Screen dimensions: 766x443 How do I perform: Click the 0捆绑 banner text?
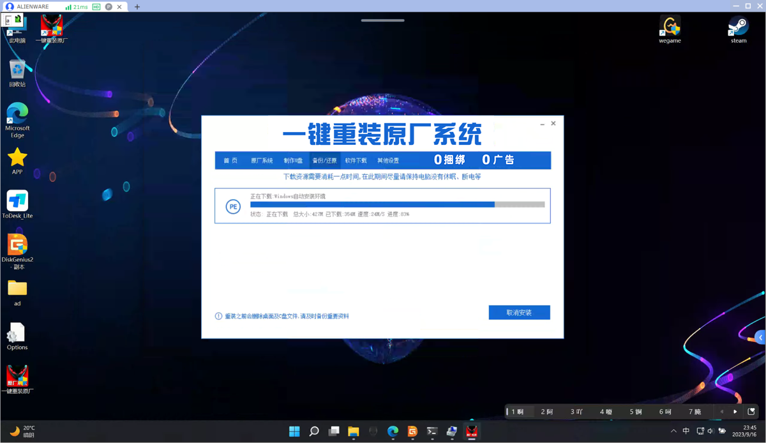449,160
